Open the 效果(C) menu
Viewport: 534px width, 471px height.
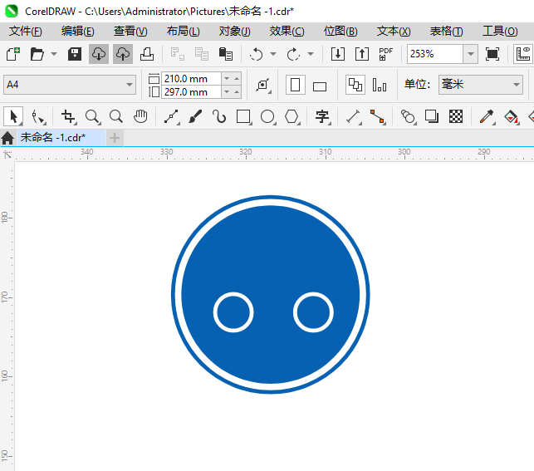pyautogui.click(x=287, y=32)
